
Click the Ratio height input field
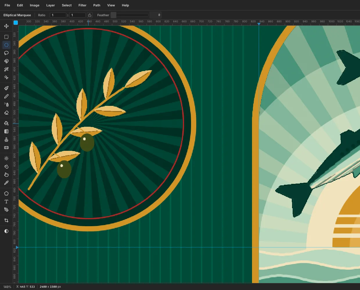pos(78,15)
